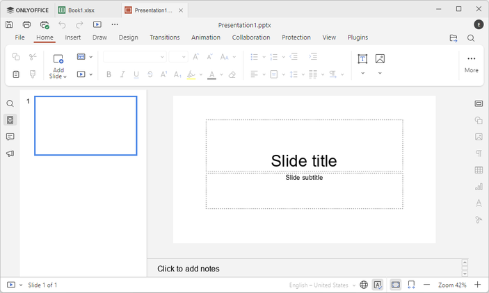Click the Clear style eraser icon

[x=232, y=75]
